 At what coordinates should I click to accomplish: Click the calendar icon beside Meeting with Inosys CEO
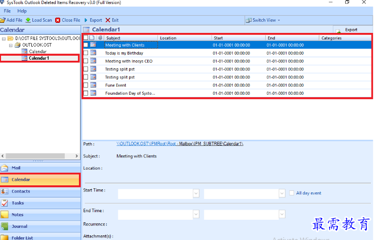pos(93,61)
